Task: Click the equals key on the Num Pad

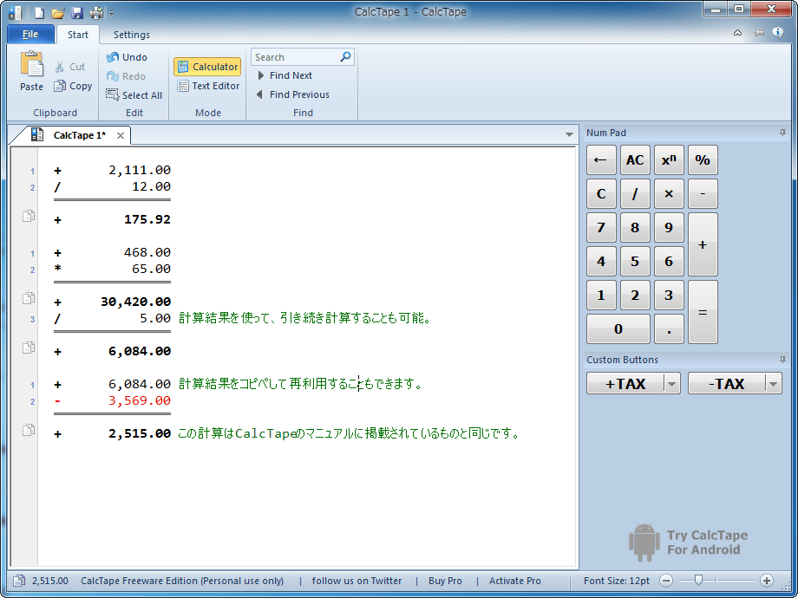Action: pos(703,312)
